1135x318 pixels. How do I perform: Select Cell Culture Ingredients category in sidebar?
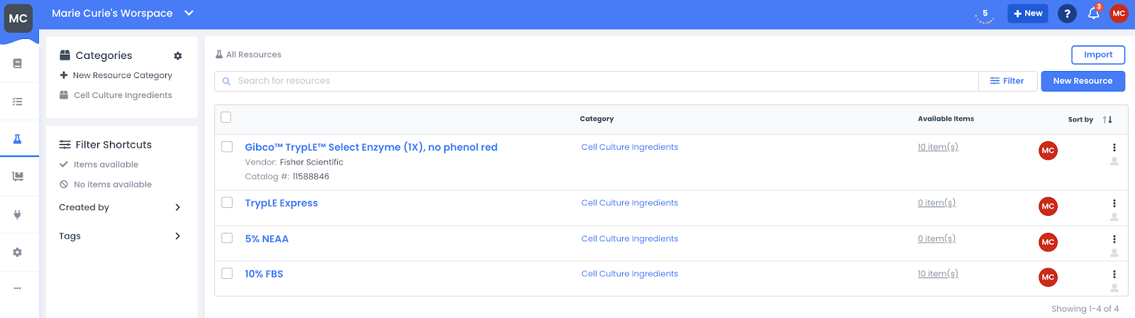pyautogui.click(x=123, y=95)
